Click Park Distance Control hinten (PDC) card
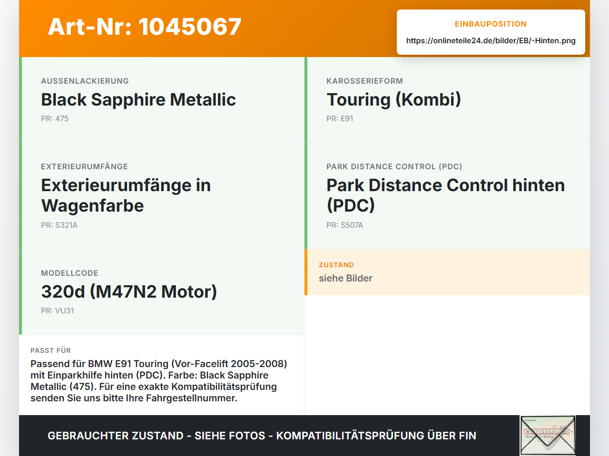609x456 pixels. (447, 196)
